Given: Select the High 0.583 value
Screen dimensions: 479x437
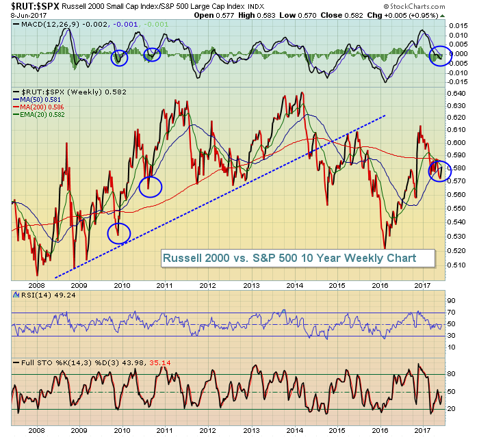Looking at the screenshot, I should tap(257, 15).
